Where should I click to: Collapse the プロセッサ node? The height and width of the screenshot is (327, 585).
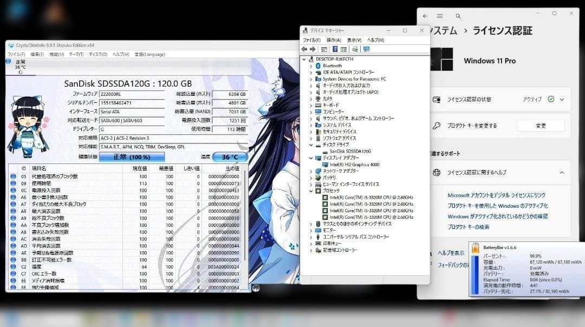coord(311,191)
